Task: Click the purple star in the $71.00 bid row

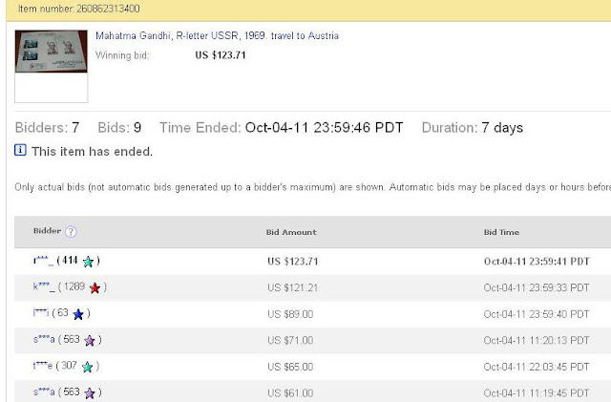Action: [x=89, y=340]
